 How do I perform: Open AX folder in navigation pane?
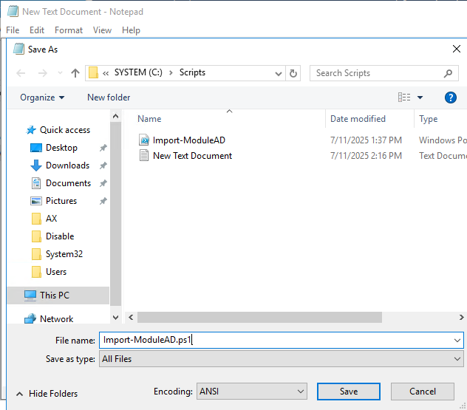coord(51,218)
